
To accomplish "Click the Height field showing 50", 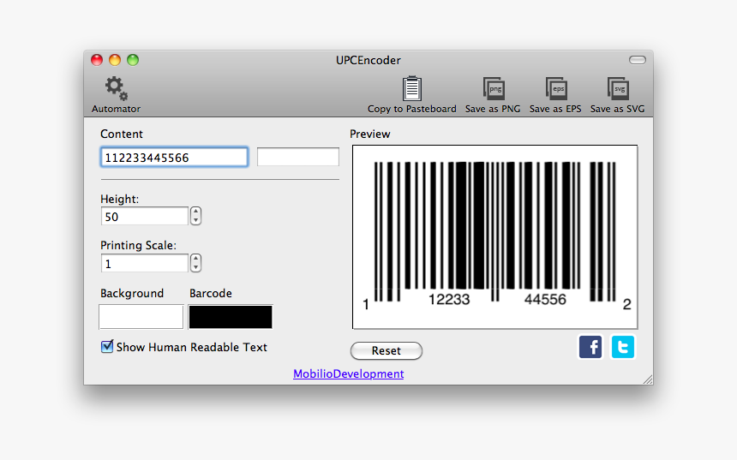I will (145, 217).
